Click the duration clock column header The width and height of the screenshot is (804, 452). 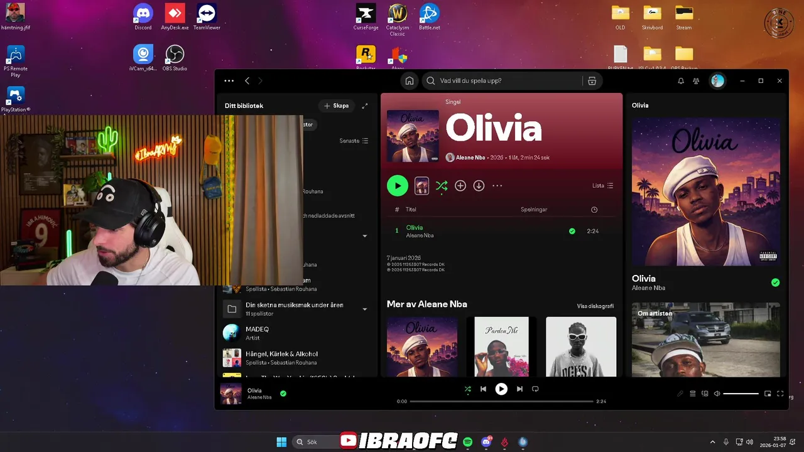(594, 210)
